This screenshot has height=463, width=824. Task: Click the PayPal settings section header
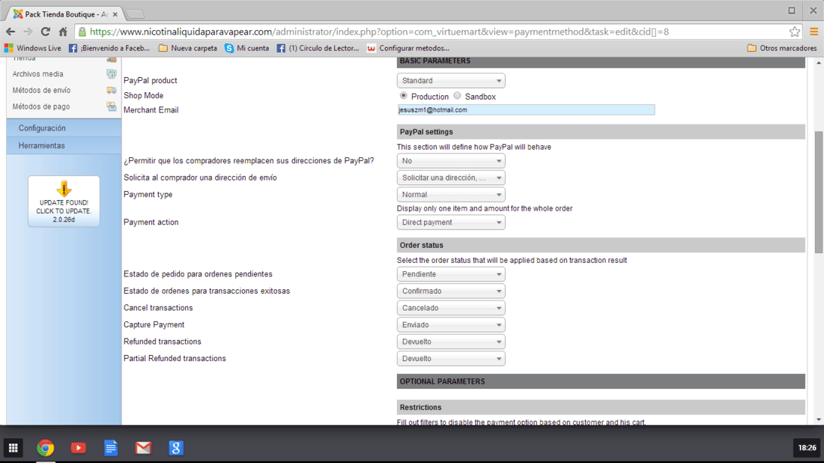(x=601, y=132)
